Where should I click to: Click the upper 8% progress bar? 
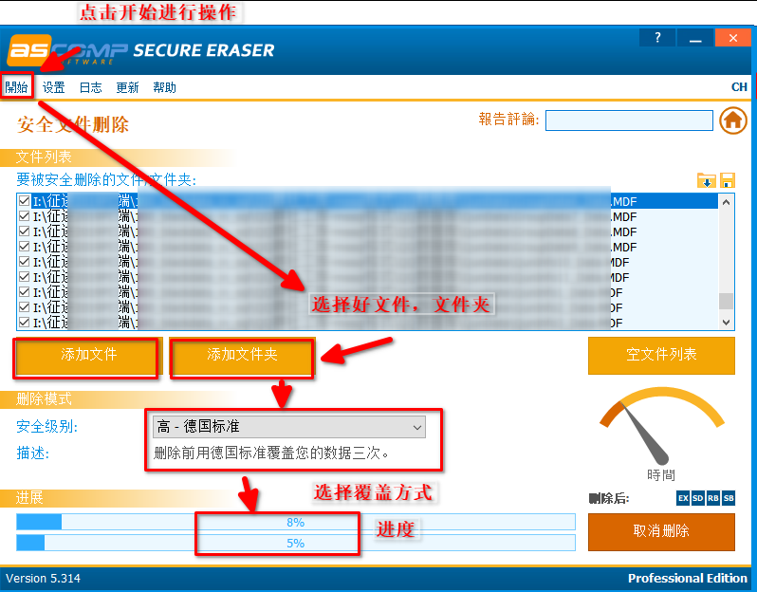coord(295,522)
